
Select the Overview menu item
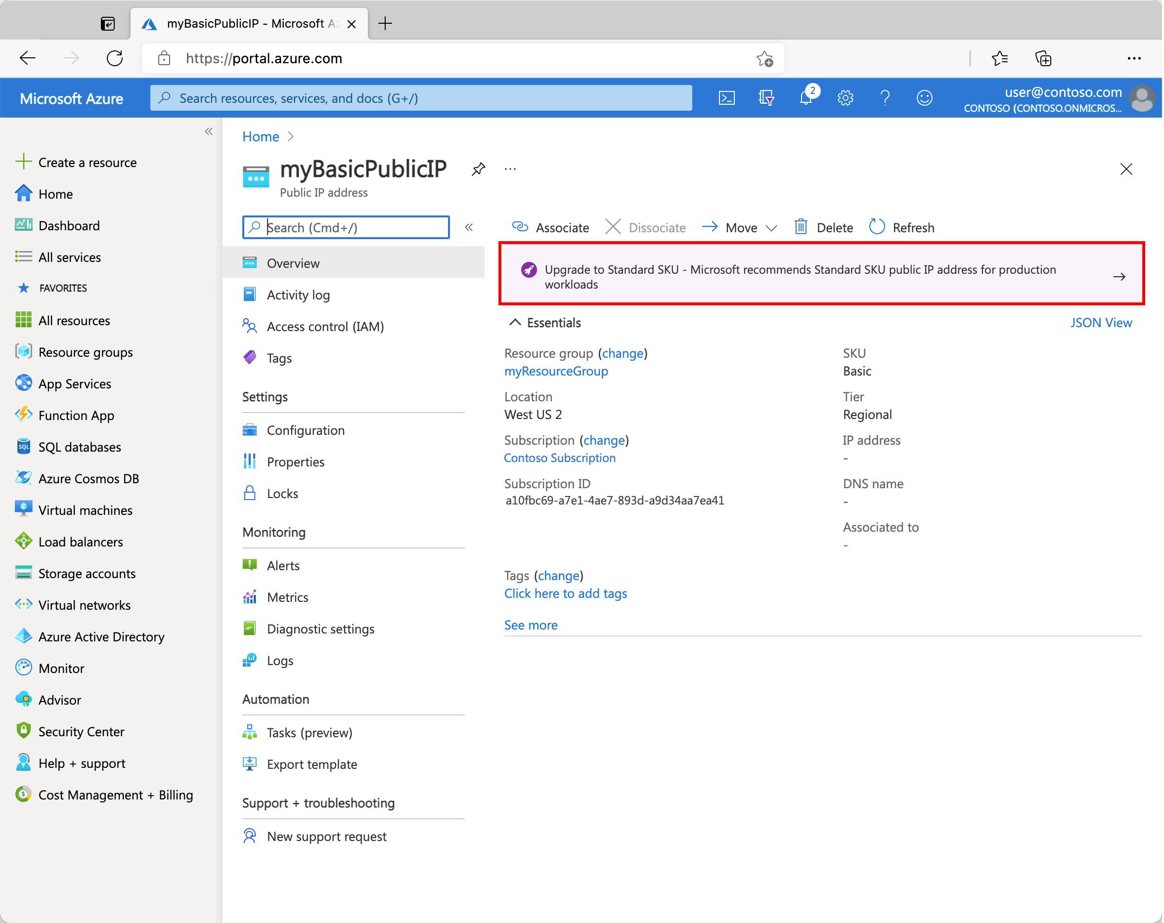tap(292, 263)
